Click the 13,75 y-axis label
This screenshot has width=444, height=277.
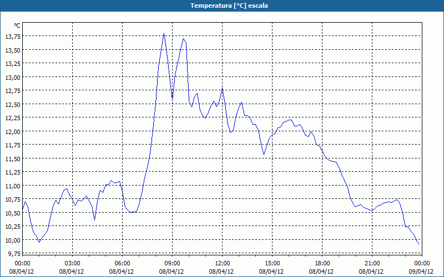13,37
